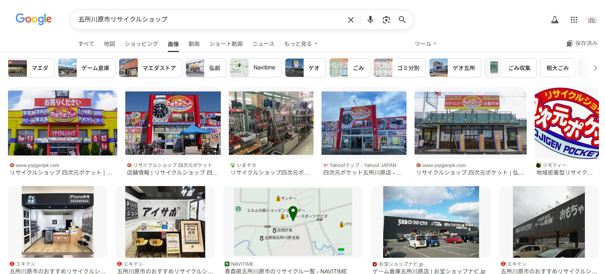Select the マエダストア filter chip
Screen dimensions: 605x274
point(151,68)
